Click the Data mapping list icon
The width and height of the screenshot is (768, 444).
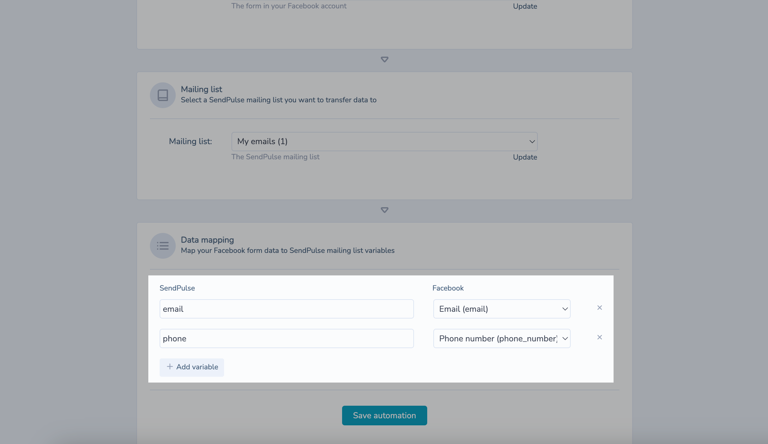coord(163,246)
